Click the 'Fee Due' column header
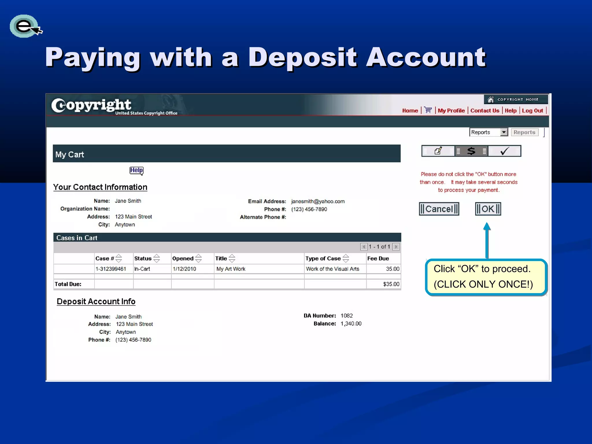 pos(378,258)
